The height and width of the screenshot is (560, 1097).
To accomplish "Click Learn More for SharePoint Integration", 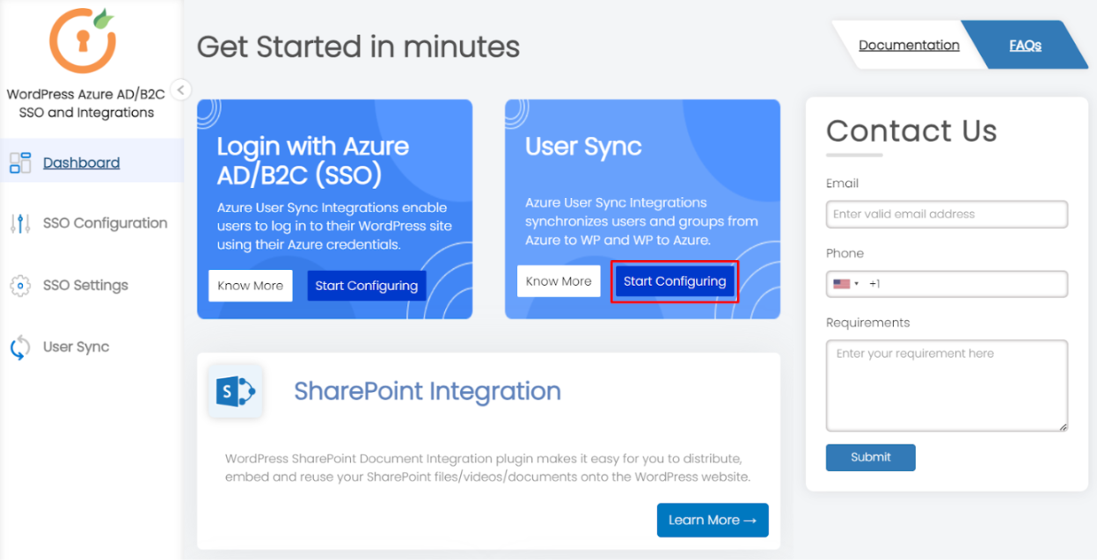I will (x=713, y=520).
